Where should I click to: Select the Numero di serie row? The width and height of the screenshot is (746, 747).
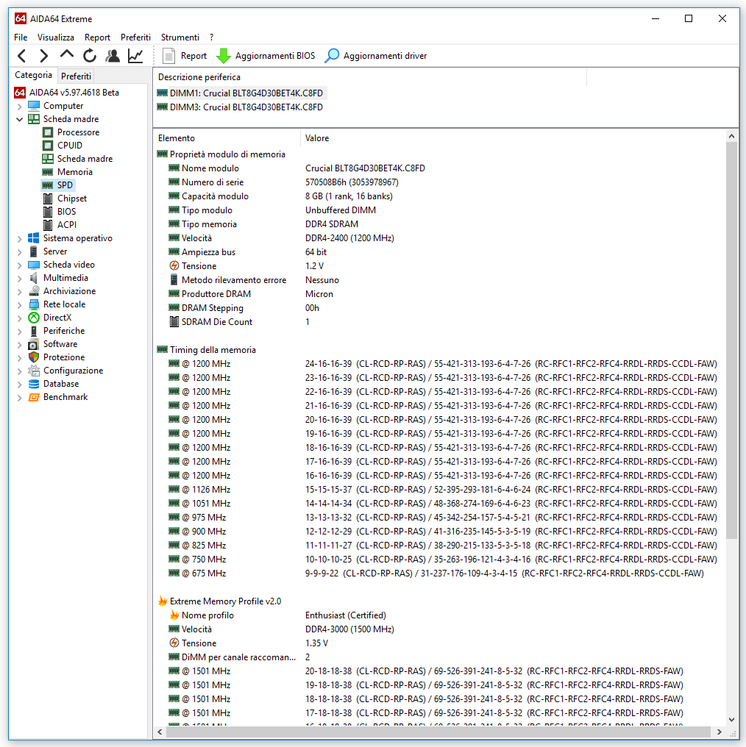tap(283, 182)
